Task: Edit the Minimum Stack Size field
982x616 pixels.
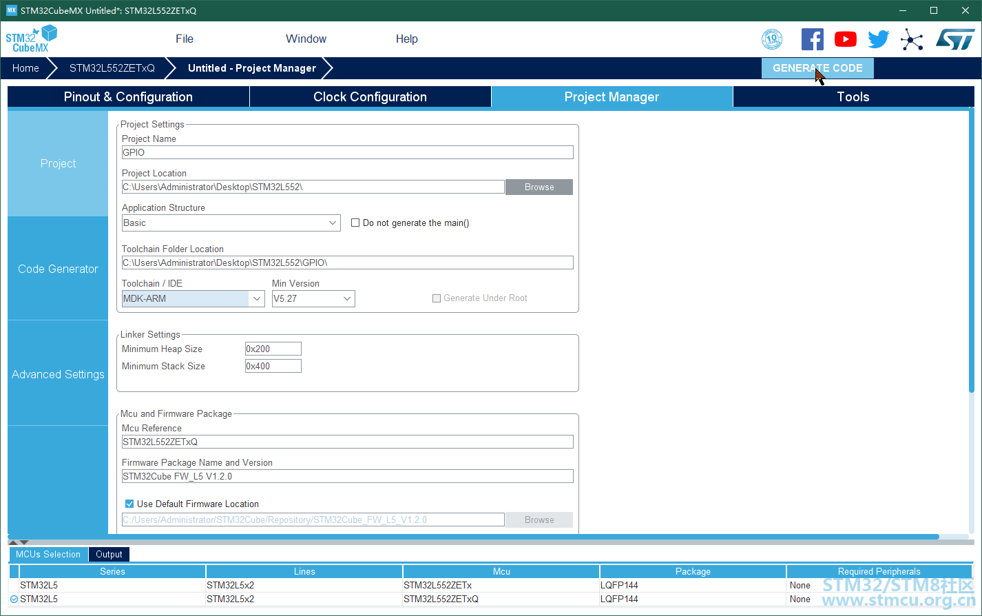Action: pos(273,367)
